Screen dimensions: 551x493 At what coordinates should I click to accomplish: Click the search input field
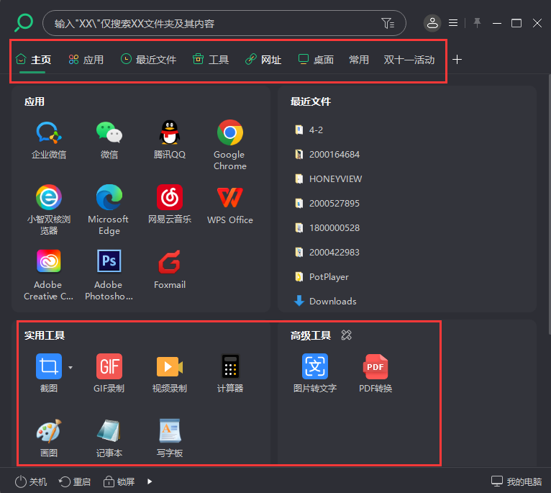(x=224, y=23)
